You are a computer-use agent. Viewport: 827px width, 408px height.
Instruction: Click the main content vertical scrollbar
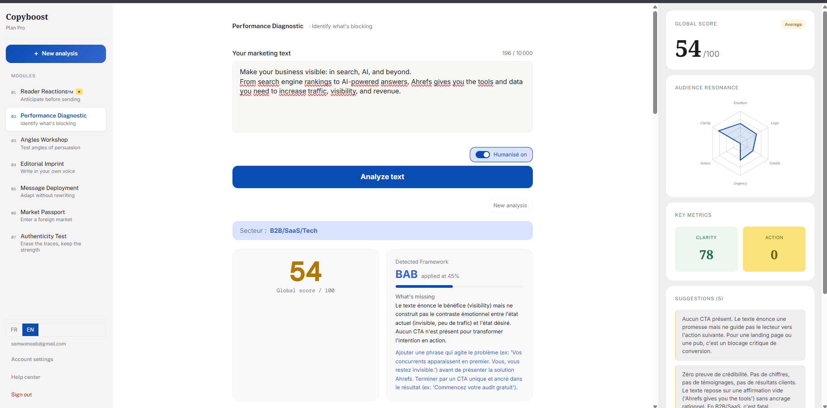655,63
